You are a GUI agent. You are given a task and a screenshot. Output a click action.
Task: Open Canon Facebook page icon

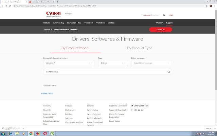132,110
